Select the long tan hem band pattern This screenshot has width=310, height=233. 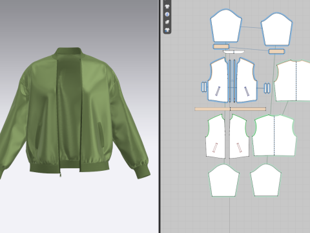pyautogui.click(x=231, y=109)
